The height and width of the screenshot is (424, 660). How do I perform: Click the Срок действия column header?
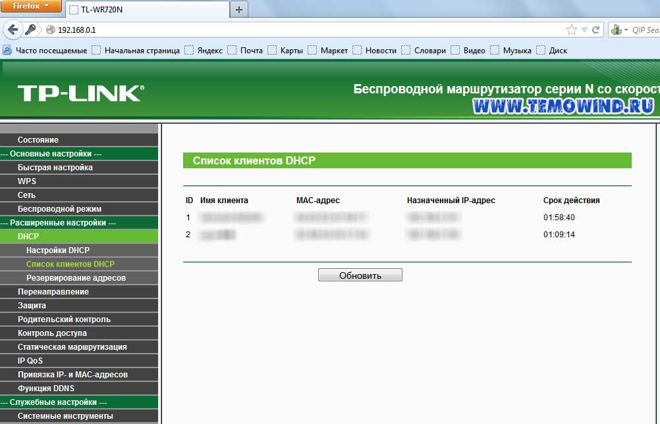click(x=571, y=200)
